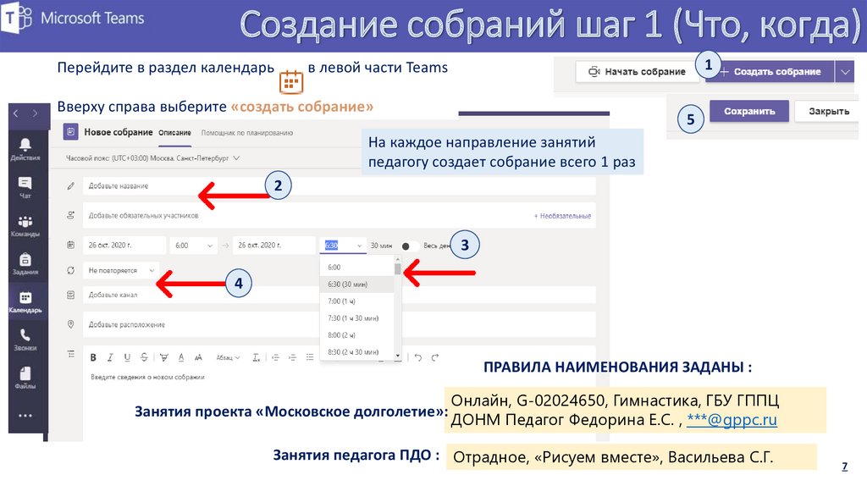The image size is (867, 486).
Task: Increase indent in description editor
Action: point(292,358)
